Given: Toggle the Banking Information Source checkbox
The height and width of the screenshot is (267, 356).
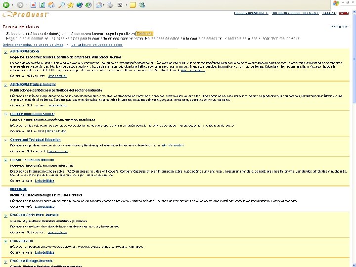Looking at the screenshot, I should pyautogui.click(x=5, y=114).
